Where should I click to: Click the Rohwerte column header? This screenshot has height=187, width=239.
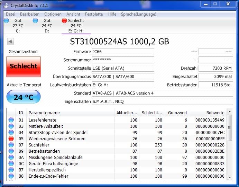coord(208,113)
